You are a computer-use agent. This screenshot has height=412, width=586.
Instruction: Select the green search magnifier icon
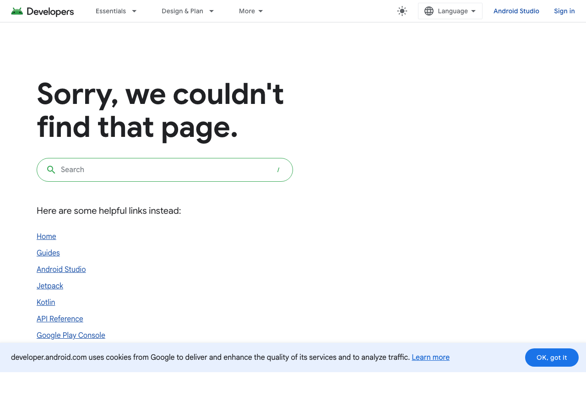click(51, 169)
